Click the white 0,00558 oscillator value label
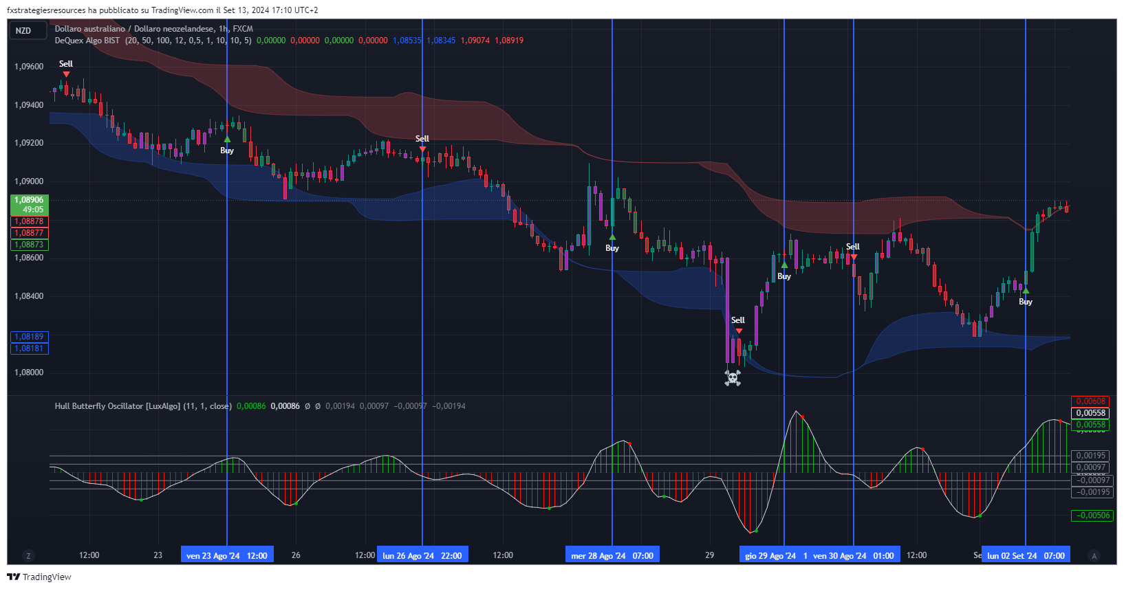Viewport: 1124px width, 589px height. pyautogui.click(x=1090, y=413)
